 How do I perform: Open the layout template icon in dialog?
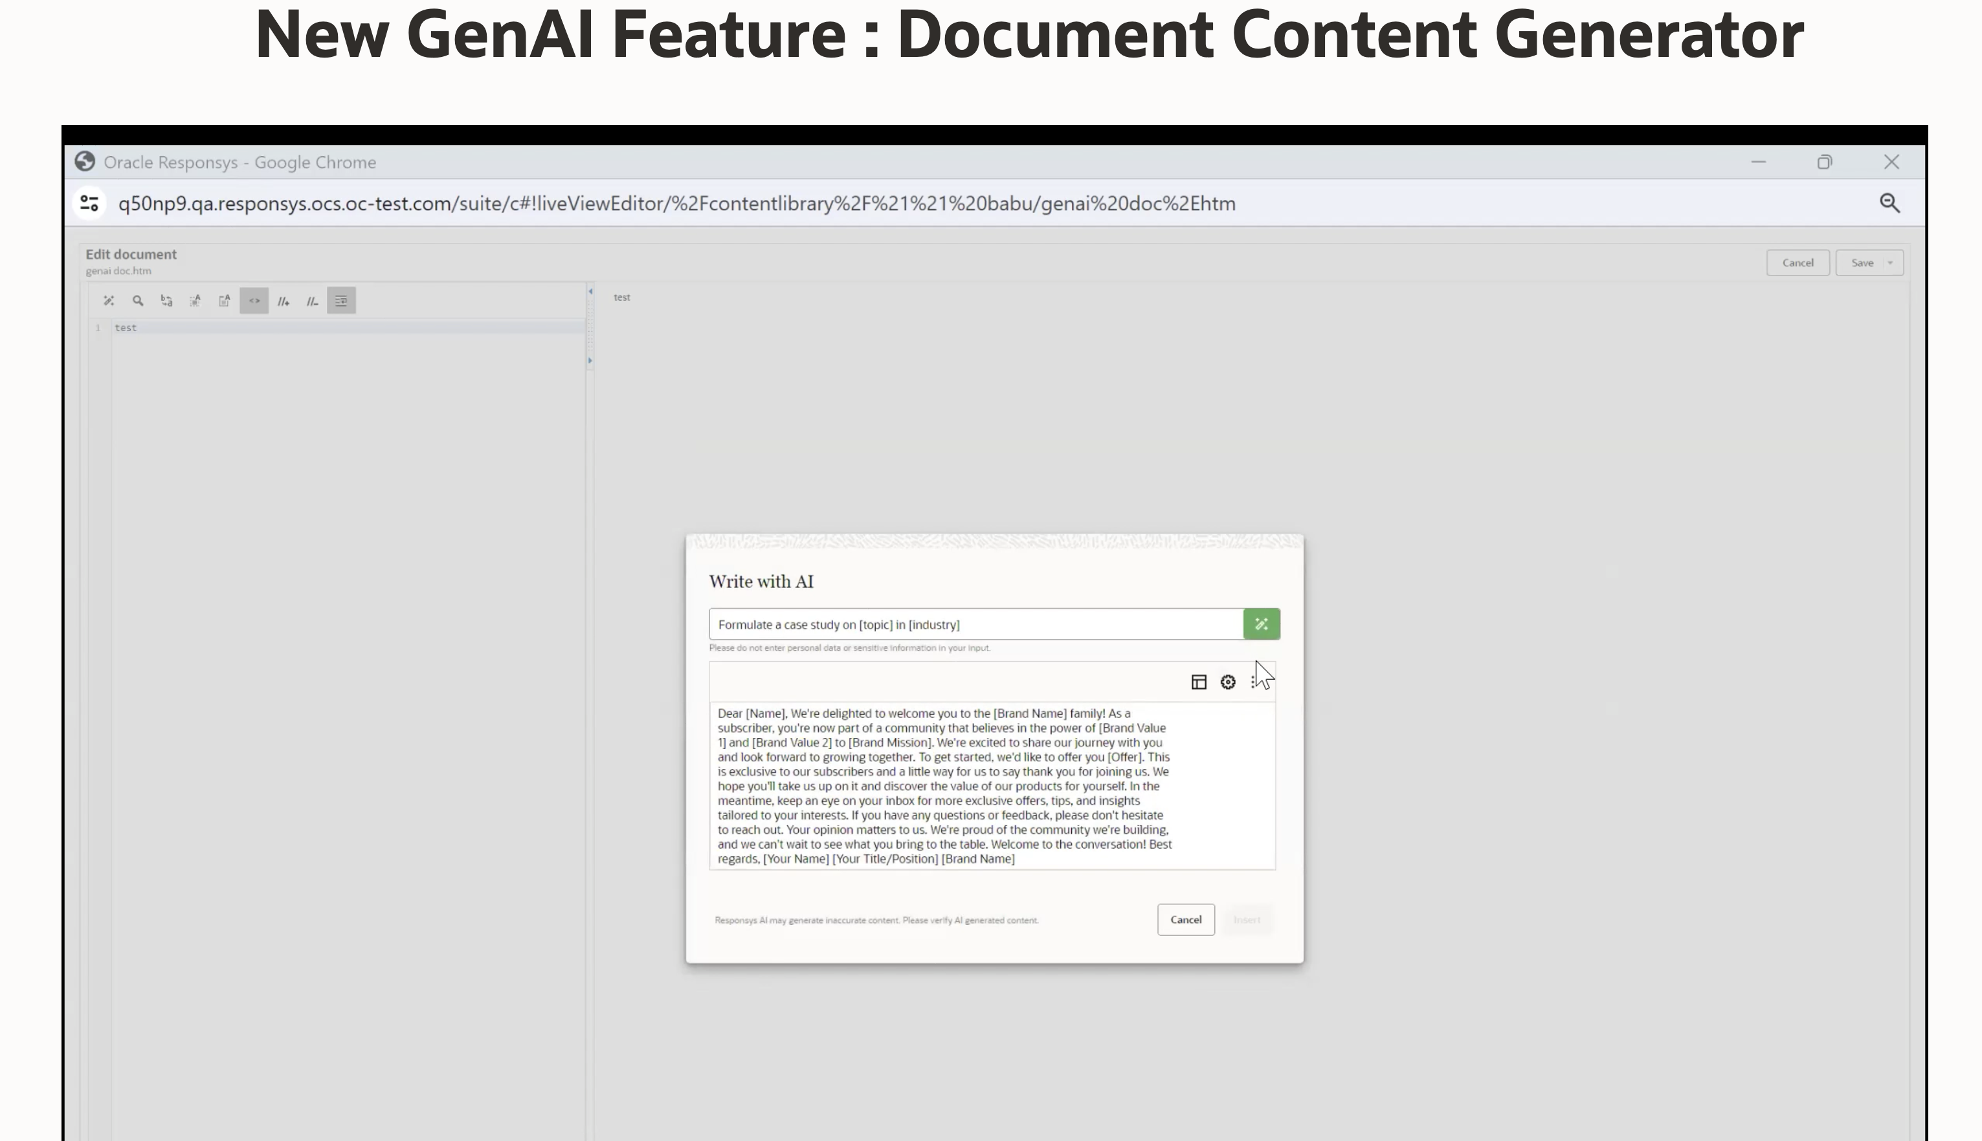click(1198, 682)
